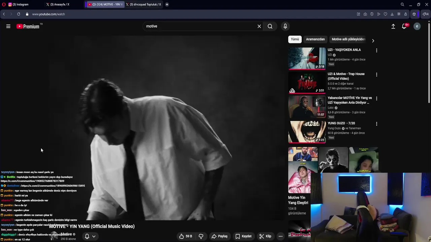Save video using Kaydet button

point(243,236)
